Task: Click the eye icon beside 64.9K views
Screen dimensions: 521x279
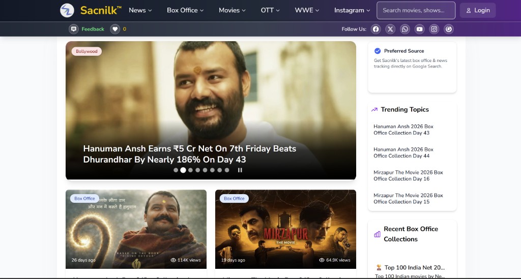Action: 322,260
